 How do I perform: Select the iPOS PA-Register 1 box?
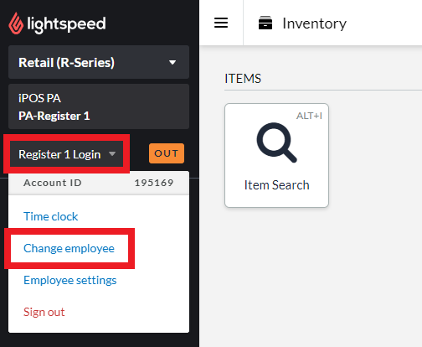coord(99,106)
